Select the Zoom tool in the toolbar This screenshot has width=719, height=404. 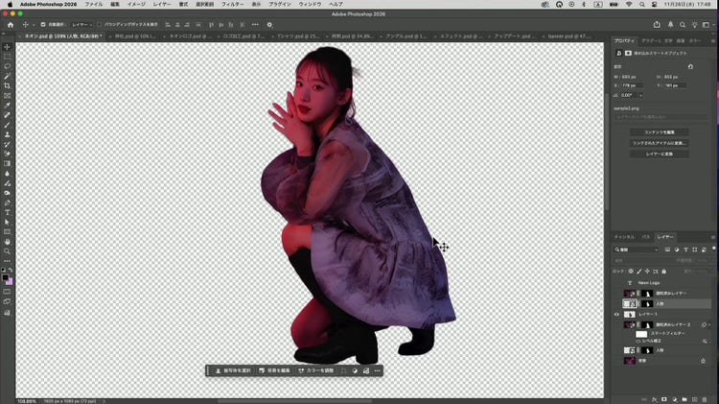(x=8, y=251)
